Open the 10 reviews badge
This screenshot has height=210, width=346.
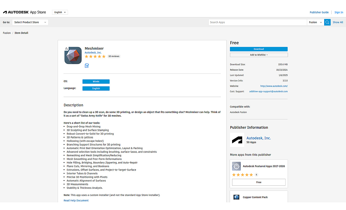114,56
